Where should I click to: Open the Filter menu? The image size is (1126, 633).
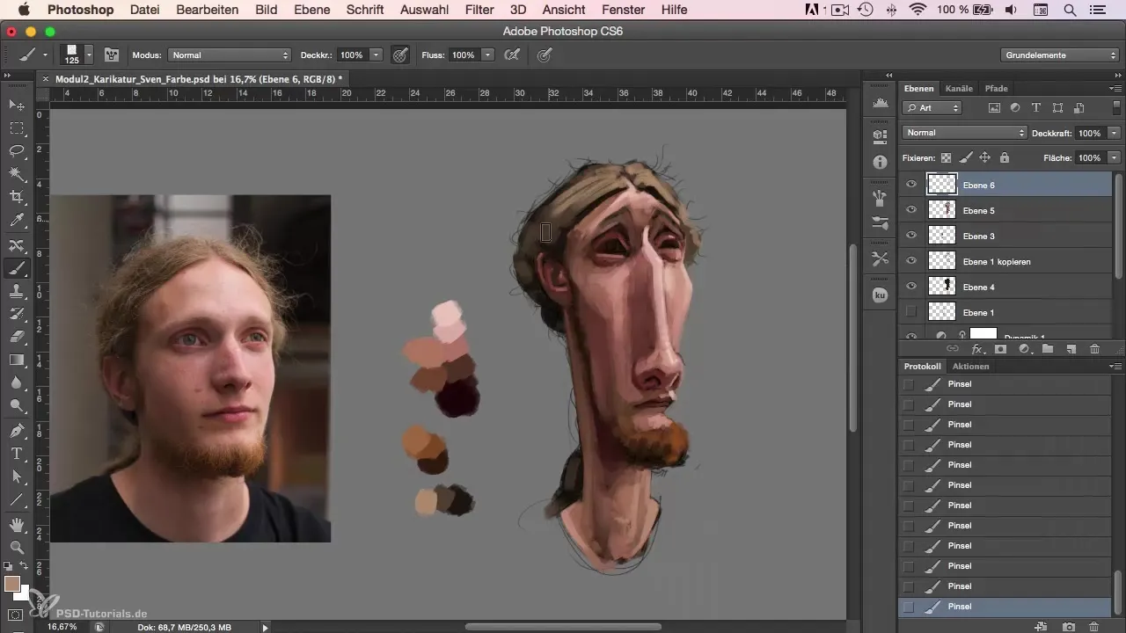click(x=479, y=10)
